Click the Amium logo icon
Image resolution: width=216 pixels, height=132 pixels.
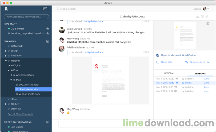click(7, 9)
